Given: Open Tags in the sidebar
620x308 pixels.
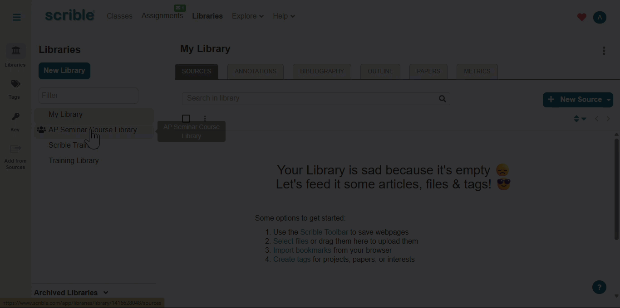Looking at the screenshot, I should (x=15, y=89).
